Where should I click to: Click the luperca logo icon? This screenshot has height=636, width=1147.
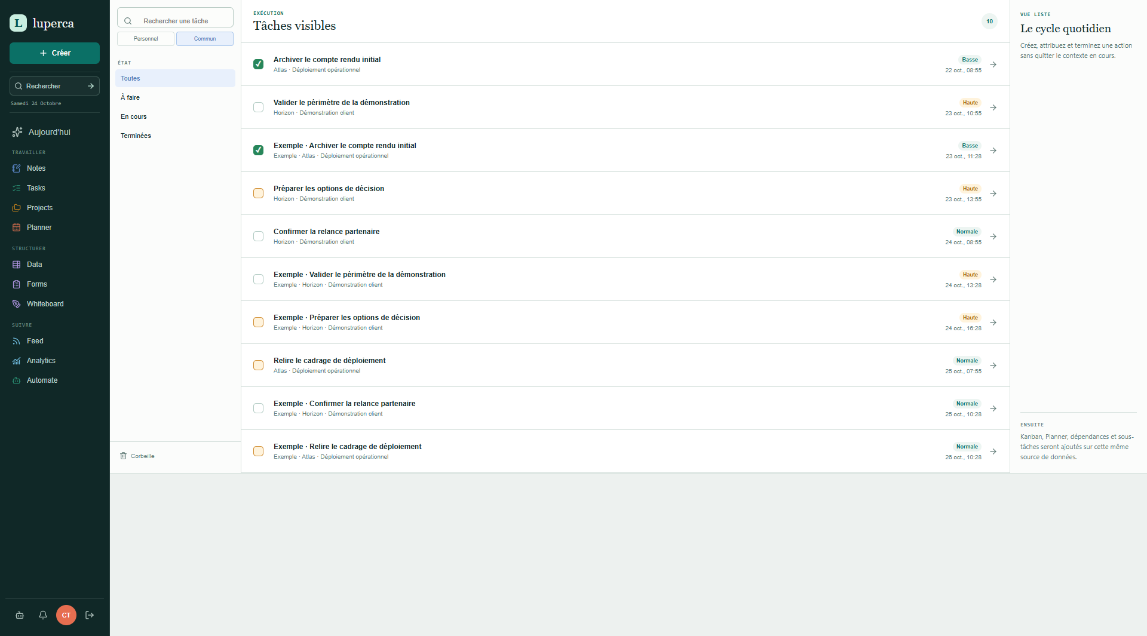tap(18, 23)
